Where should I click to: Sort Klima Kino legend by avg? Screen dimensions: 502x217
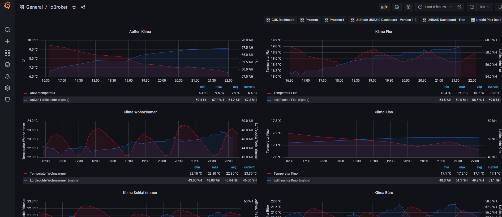(x=479, y=167)
